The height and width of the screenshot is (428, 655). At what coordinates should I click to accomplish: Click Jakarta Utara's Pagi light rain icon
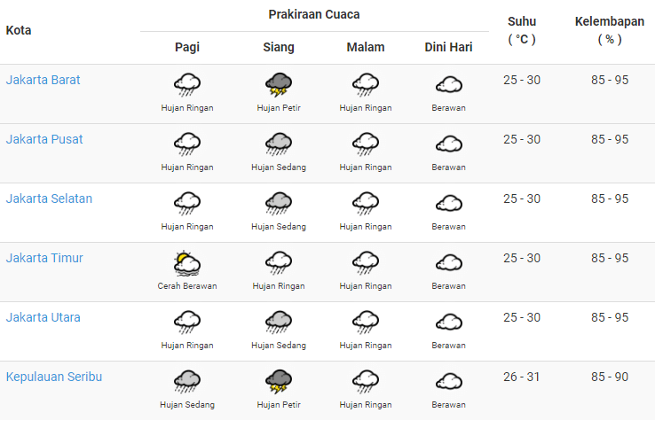(x=187, y=323)
